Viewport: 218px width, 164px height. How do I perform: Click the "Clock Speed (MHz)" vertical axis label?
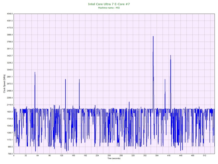point(4,84)
